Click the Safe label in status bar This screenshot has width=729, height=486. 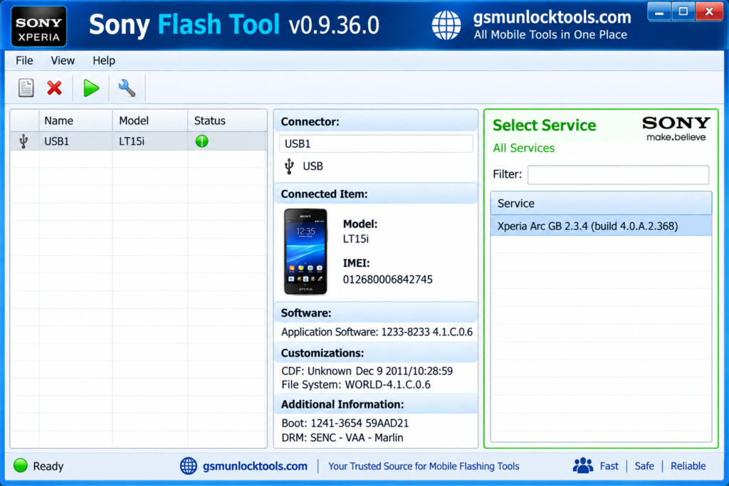coord(644,466)
